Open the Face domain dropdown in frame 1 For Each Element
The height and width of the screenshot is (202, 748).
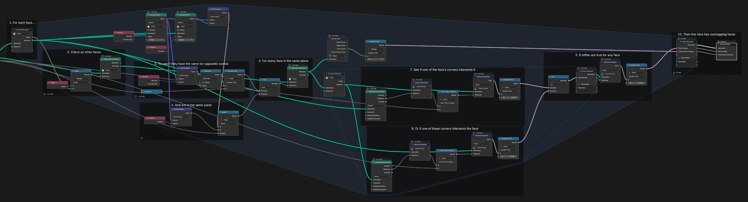tap(22, 34)
